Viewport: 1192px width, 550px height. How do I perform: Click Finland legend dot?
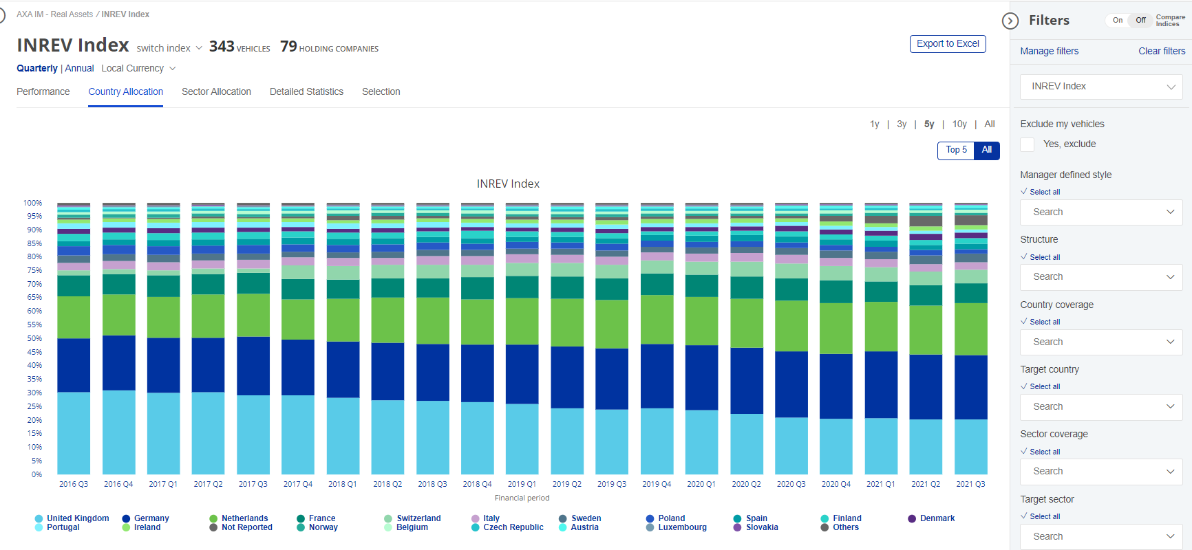click(824, 519)
